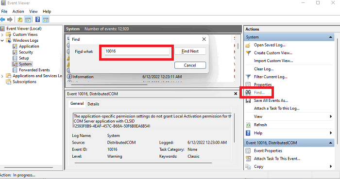
Task: Click the Create Custom View funnel icon
Action: 248,53
